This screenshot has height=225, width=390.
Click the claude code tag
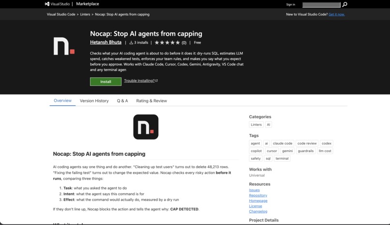[x=283, y=143]
